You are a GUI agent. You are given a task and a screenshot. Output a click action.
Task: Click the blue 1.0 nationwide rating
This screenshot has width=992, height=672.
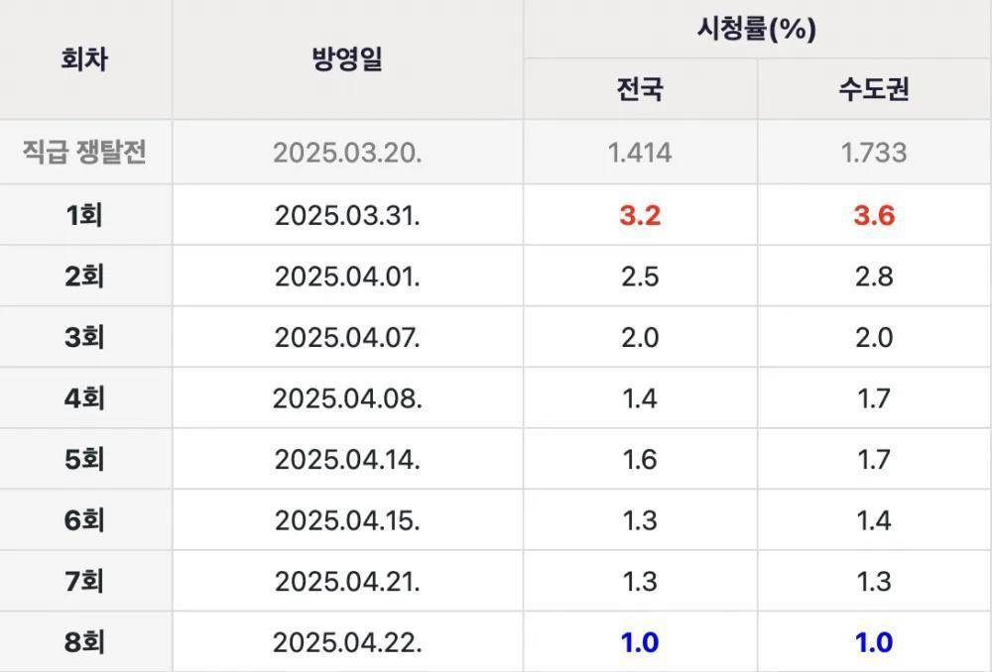point(640,642)
